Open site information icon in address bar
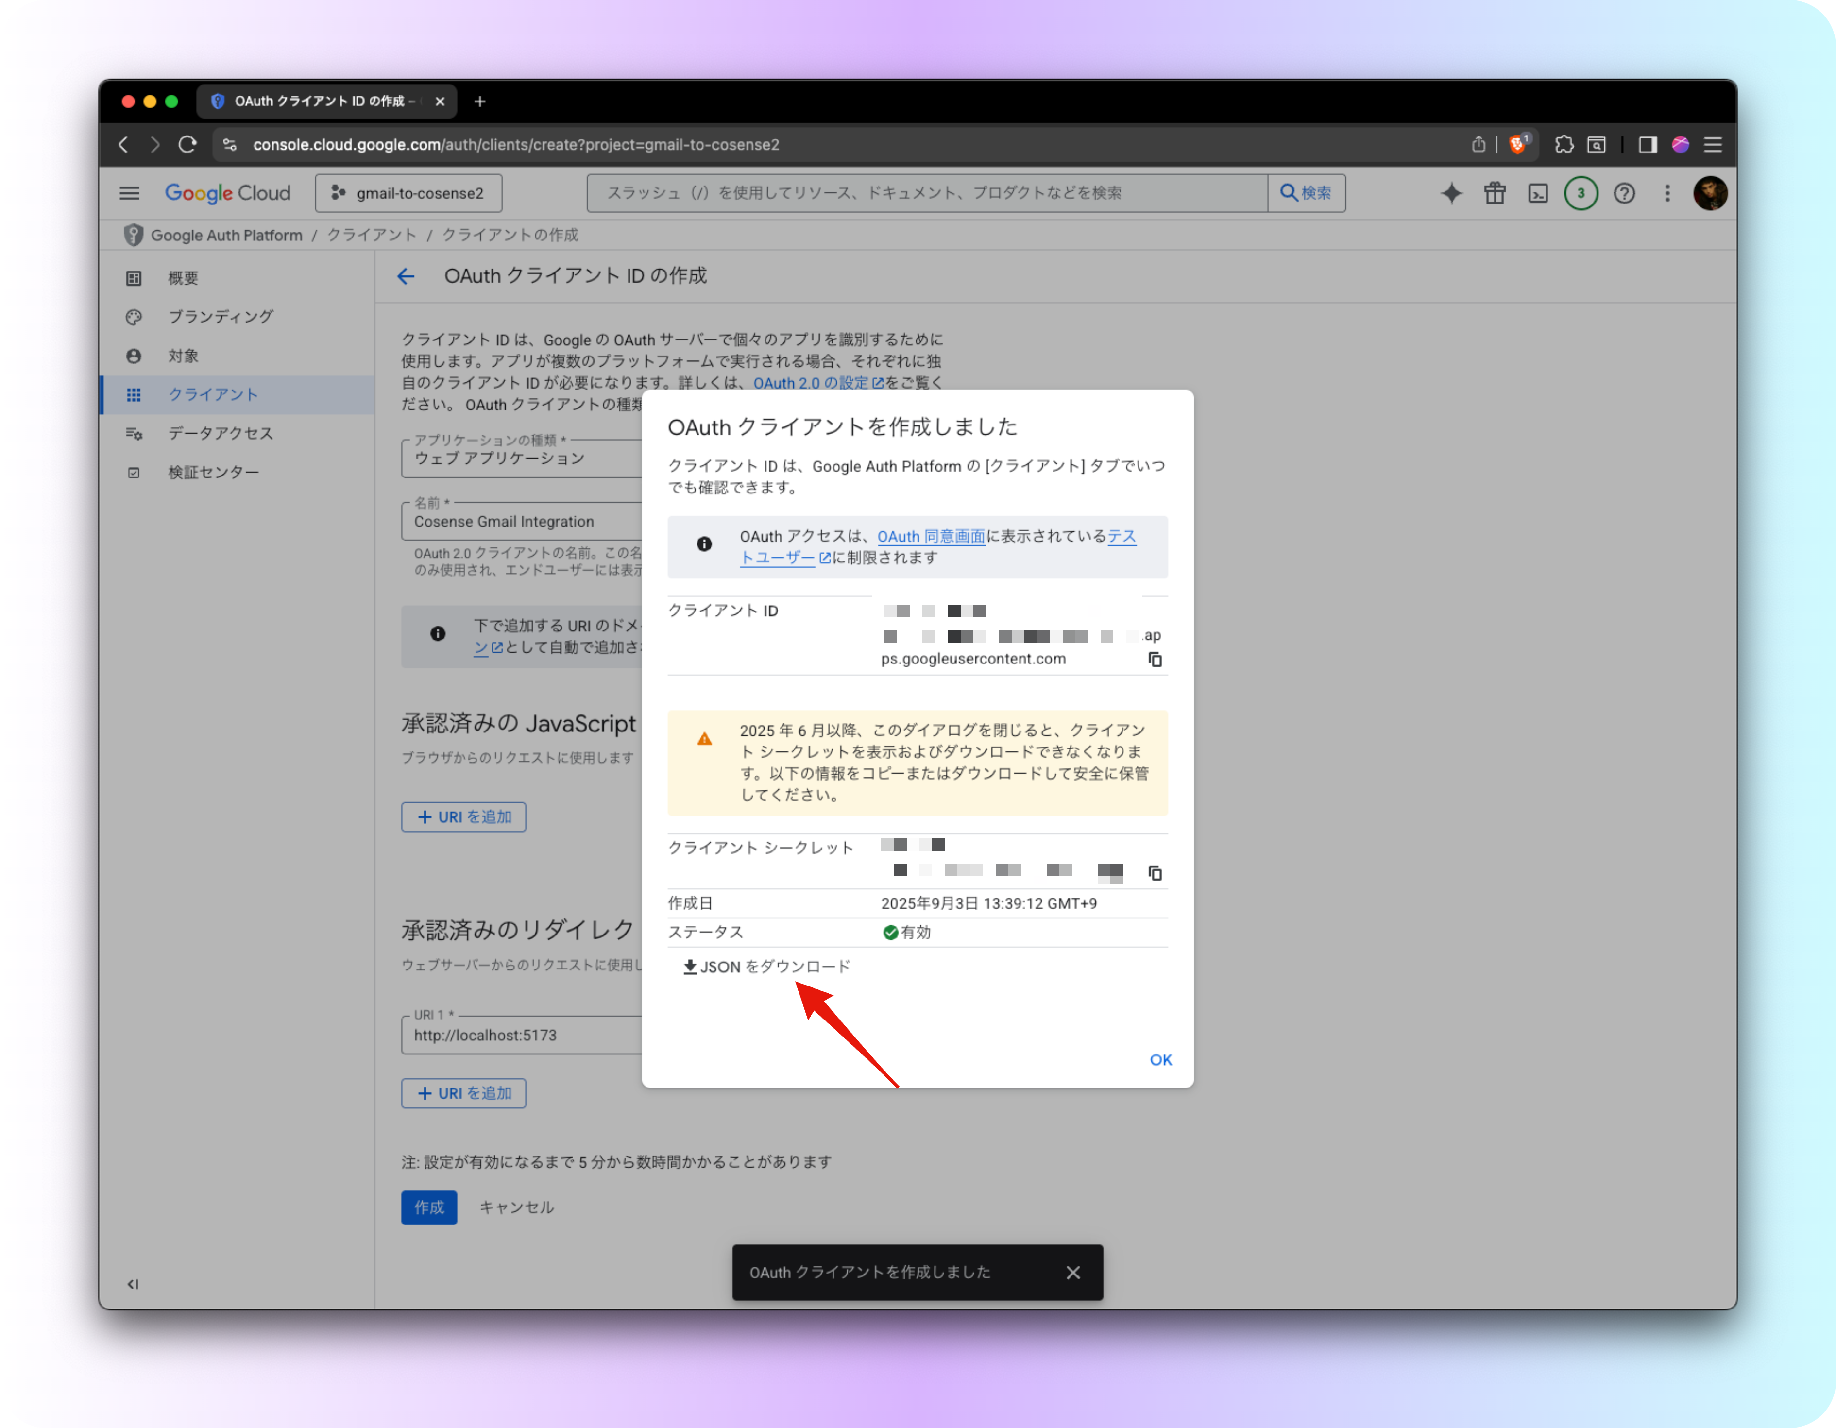This screenshot has width=1836, height=1428. pyautogui.click(x=229, y=145)
